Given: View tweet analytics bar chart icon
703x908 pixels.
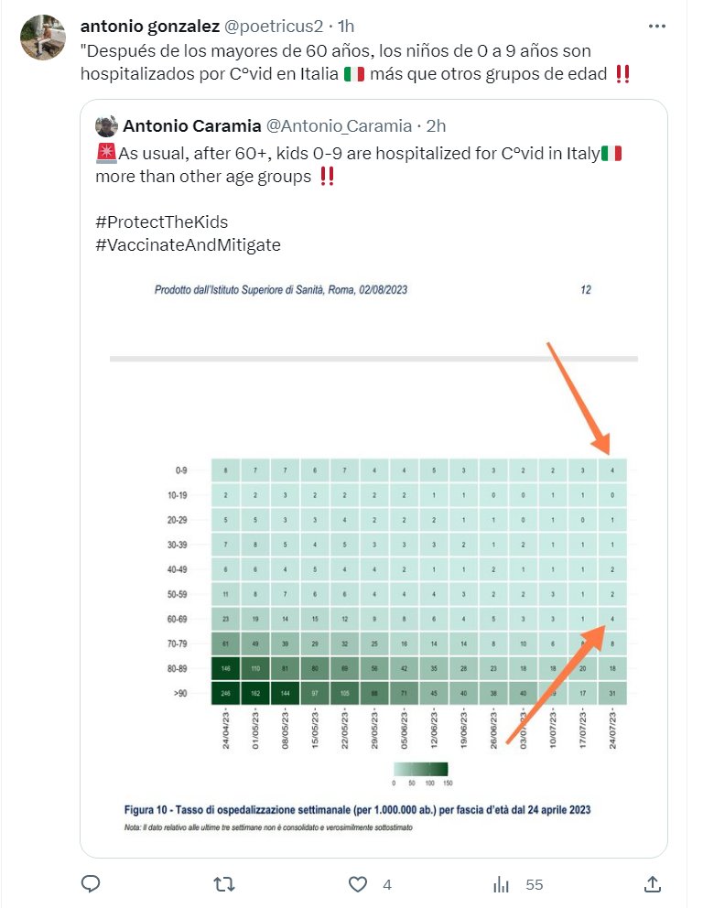Looking at the screenshot, I should [x=502, y=884].
